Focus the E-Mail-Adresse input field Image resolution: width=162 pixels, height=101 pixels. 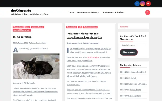(x=133, y=45)
